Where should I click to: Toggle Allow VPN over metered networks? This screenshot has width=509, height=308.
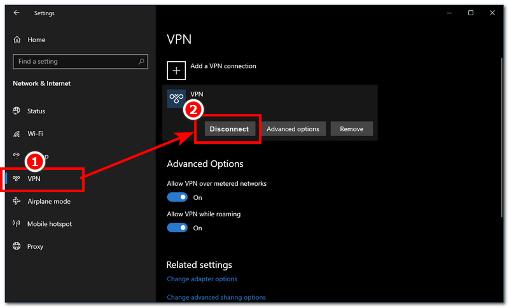click(x=177, y=197)
